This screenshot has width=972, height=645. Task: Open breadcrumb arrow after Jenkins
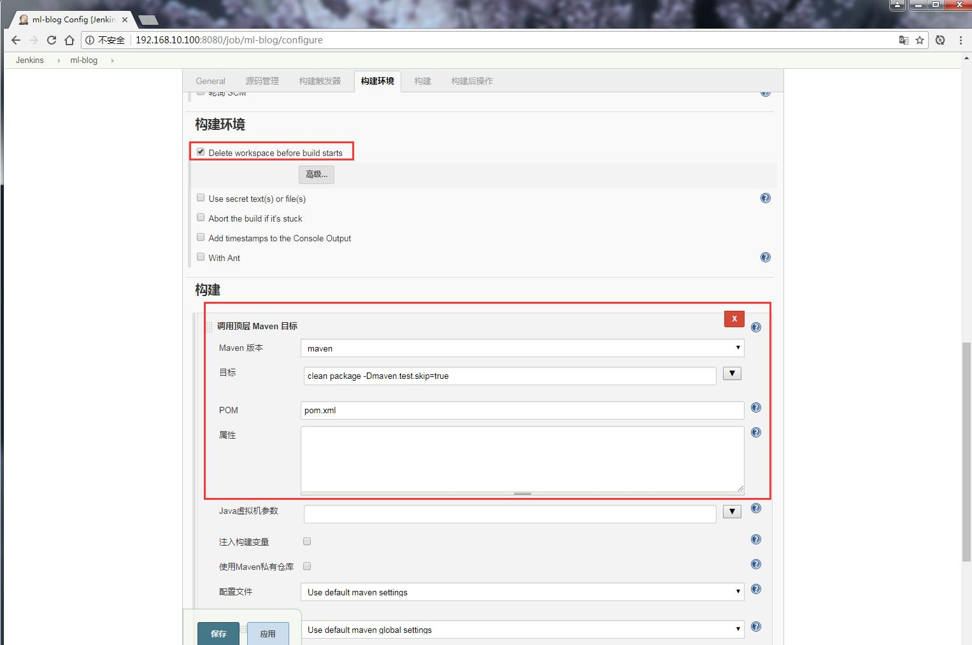(x=59, y=60)
